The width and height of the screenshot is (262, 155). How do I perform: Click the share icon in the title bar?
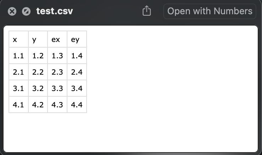(147, 11)
